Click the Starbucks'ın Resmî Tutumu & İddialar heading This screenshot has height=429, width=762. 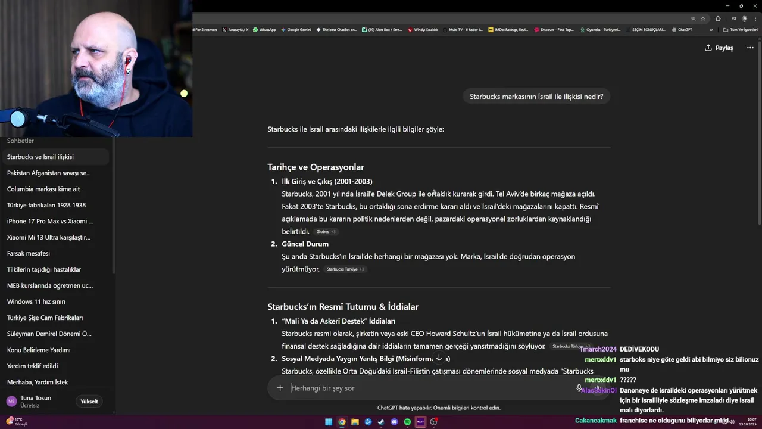pyautogui.click(x=343, y=307)
